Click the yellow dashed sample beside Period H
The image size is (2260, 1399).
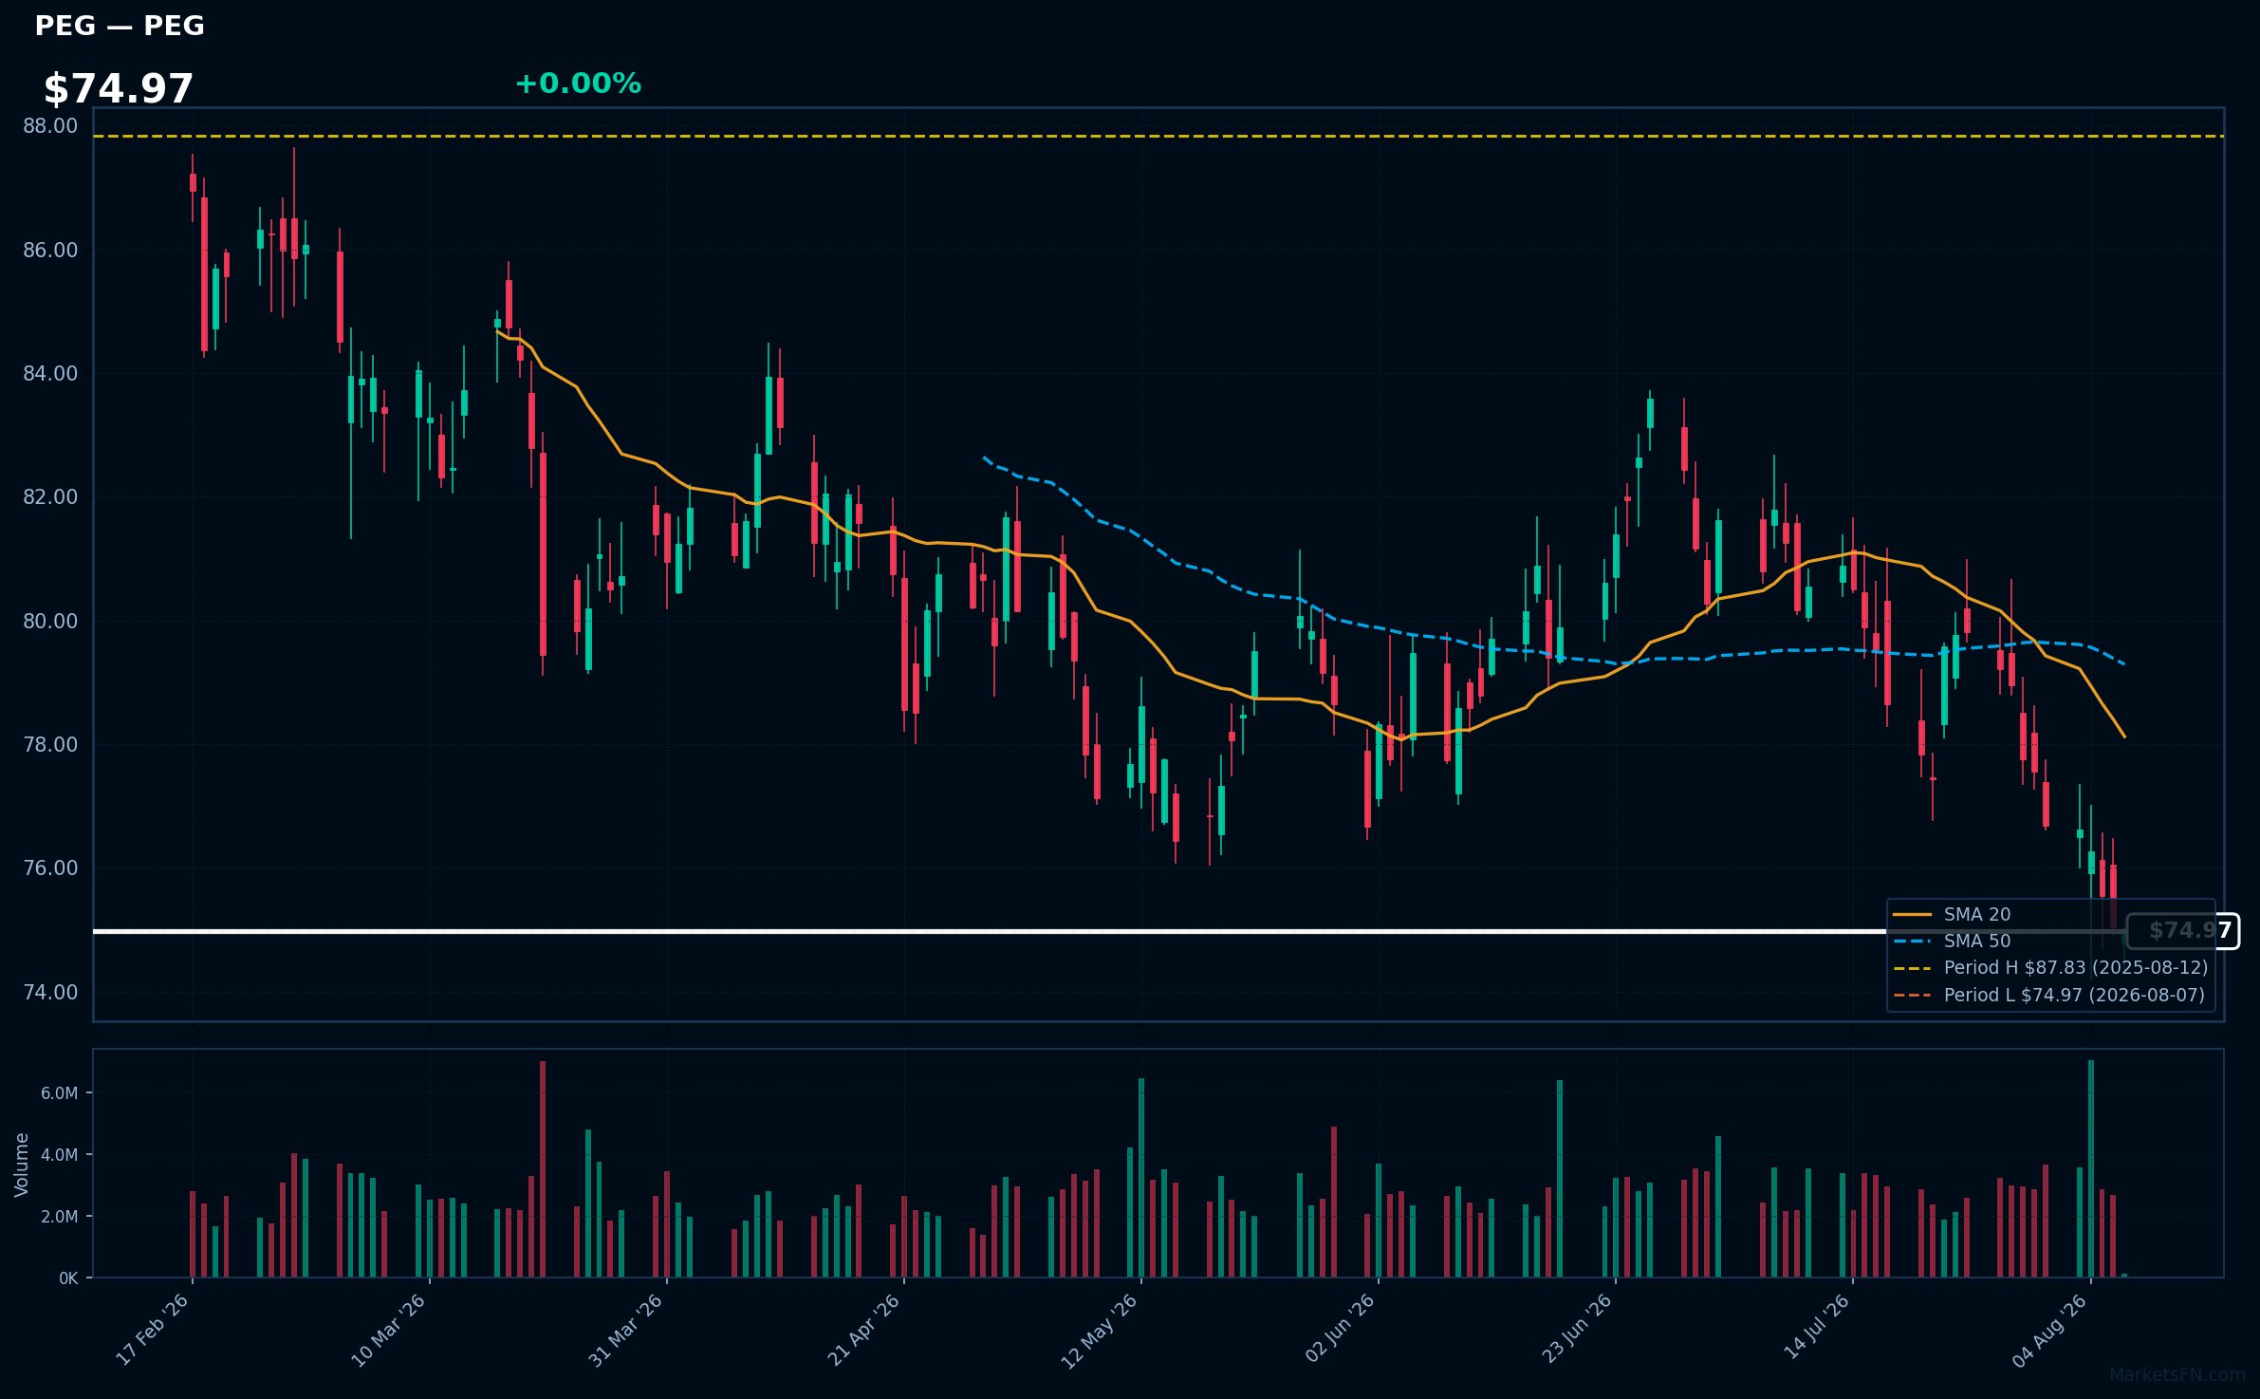[1913, 969]
